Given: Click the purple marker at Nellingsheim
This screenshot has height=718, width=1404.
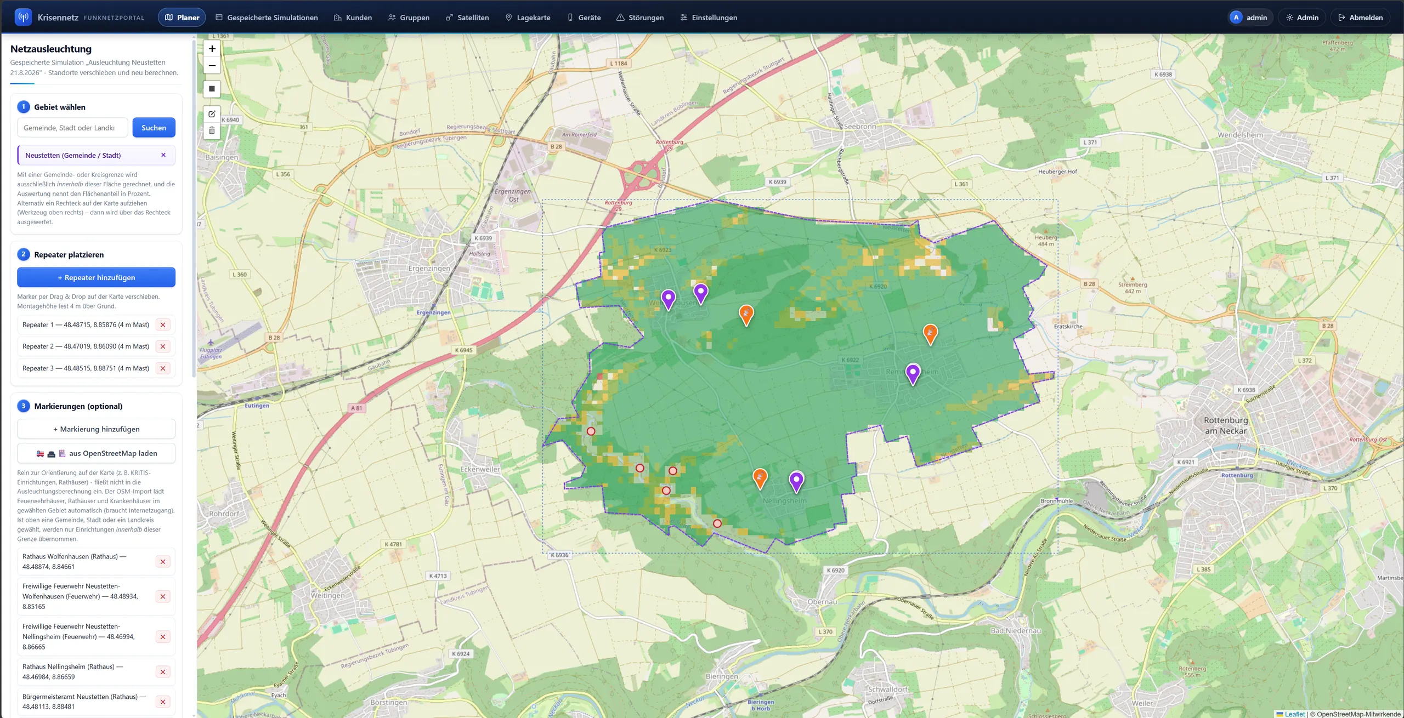Looking at the screenshot, I should click(x=796, y=481).
